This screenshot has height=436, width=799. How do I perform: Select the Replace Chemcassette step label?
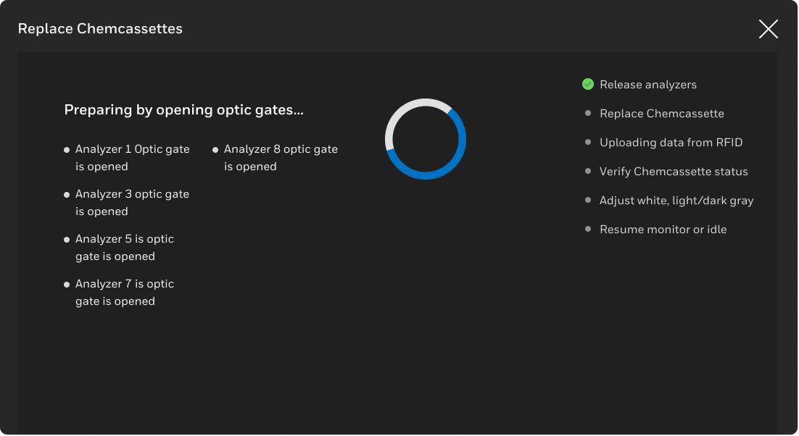[x=661, y=114]
